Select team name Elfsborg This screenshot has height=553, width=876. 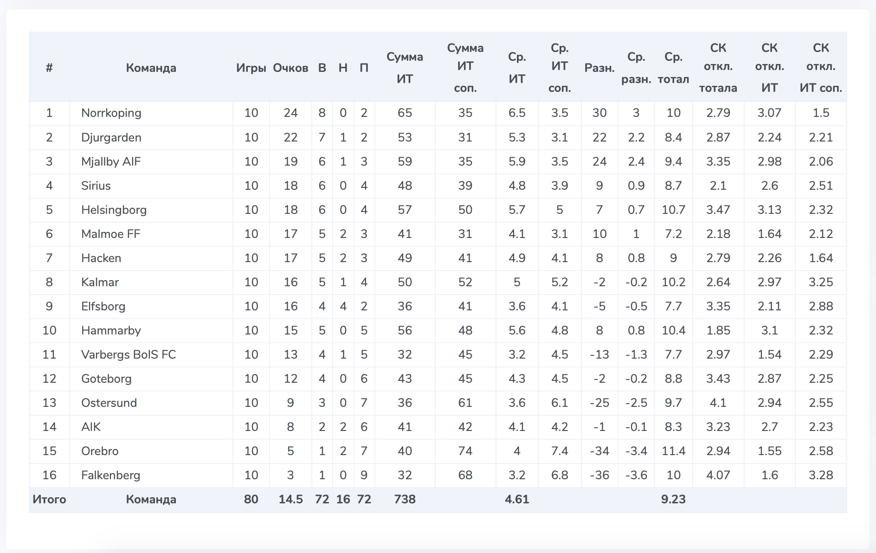pos(103,306)
